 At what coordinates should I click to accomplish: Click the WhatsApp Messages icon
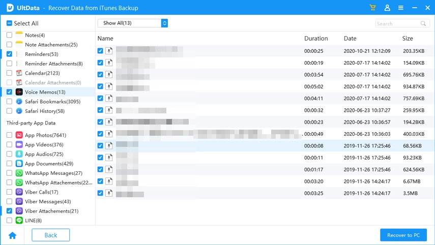click(19, 173)
